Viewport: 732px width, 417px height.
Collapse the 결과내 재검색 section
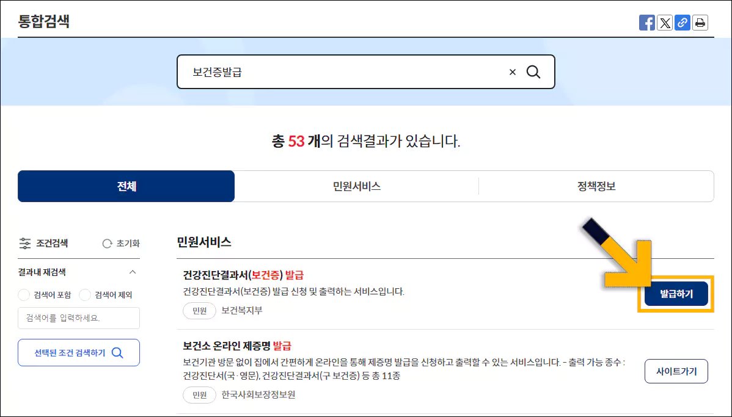[x=133, y=272]
